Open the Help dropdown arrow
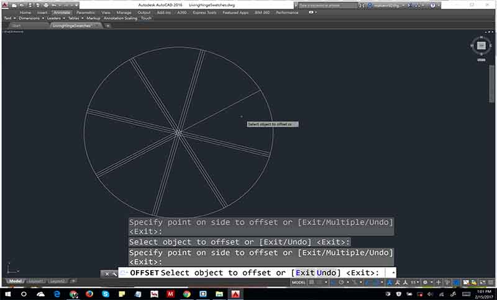 click(x=439, y=6)
